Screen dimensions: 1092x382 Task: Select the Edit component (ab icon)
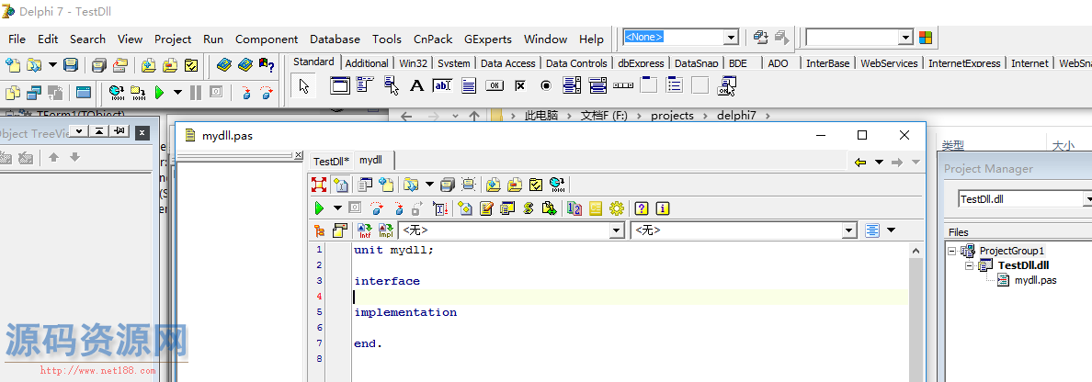click(x=442, y=85)
